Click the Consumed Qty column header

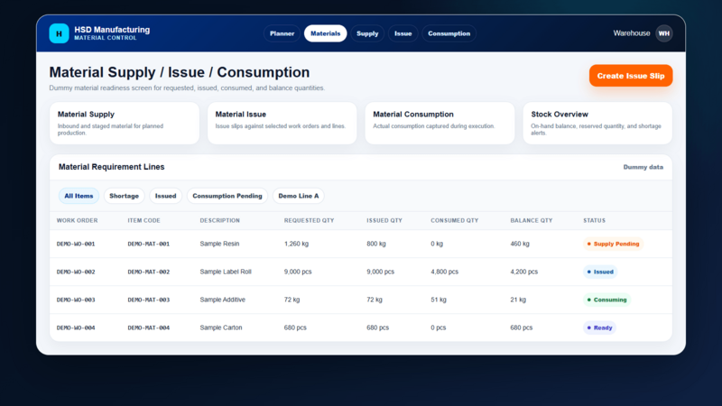(455, 220)
